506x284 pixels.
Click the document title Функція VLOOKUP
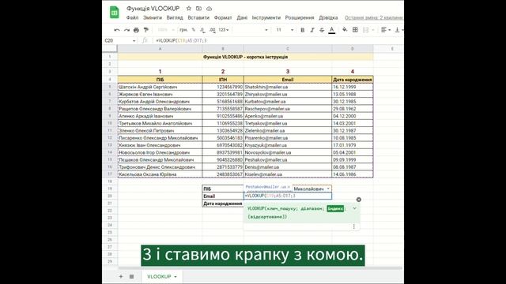point(153,9)
